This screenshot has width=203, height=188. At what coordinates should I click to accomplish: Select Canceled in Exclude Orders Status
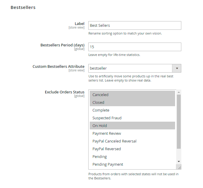132,95
